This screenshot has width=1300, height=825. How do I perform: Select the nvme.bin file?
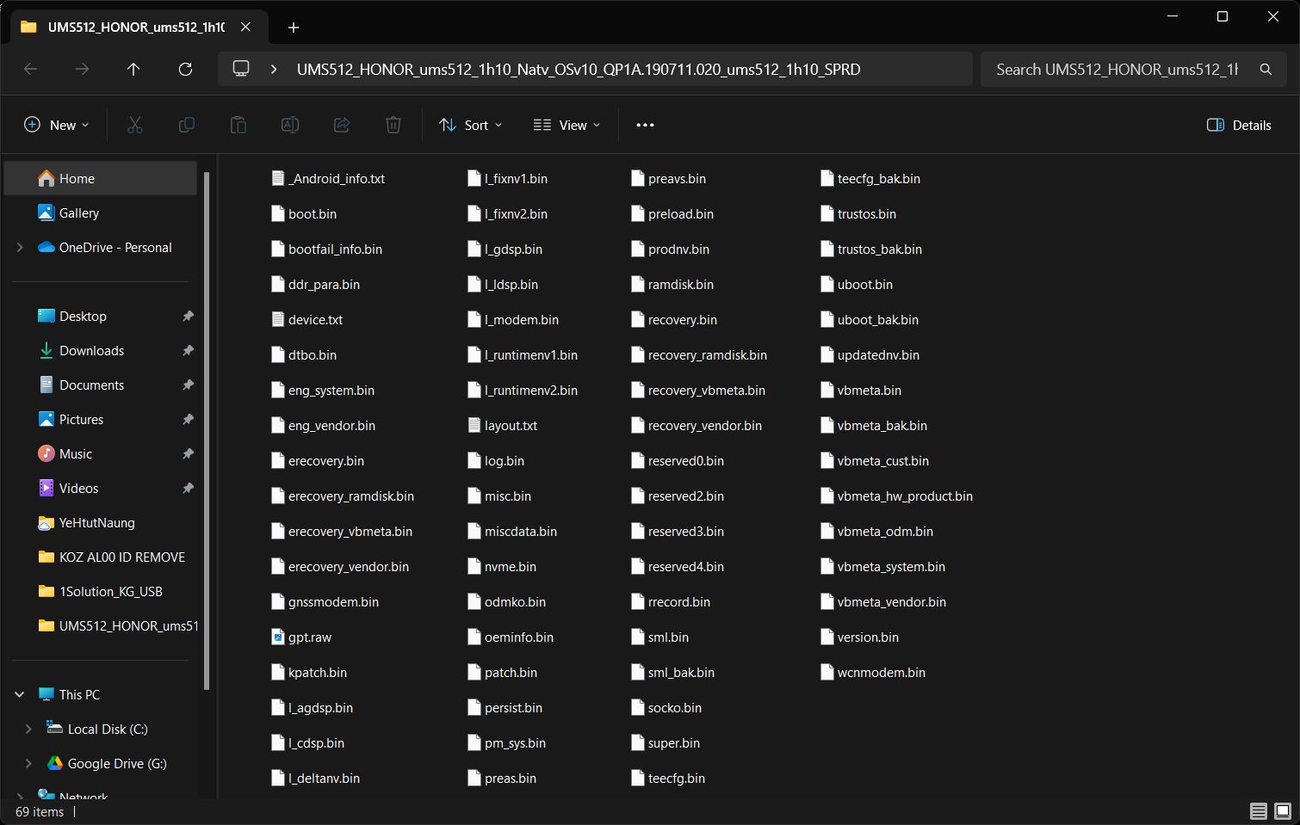click(502, 567)
